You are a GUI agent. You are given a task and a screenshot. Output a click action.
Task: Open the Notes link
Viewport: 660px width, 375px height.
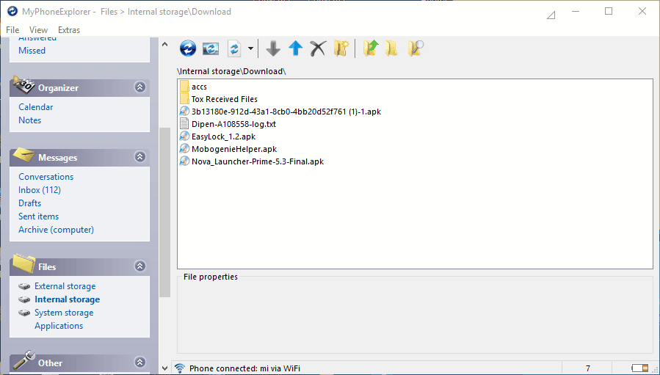(x=30, y=120)
